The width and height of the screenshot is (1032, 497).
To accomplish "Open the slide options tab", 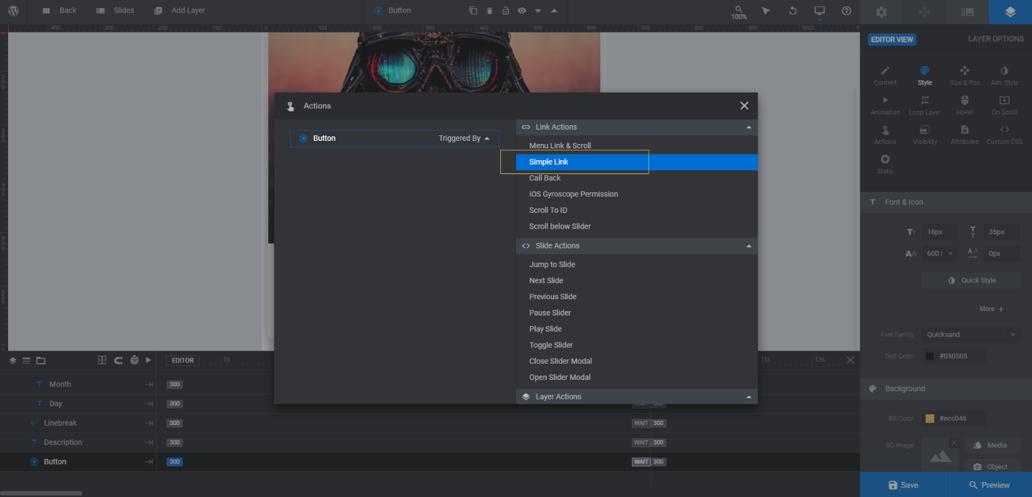I will coord(968,12).
